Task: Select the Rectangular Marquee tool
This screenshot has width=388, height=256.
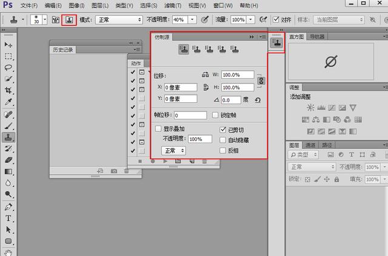Action: pyautogui.click(x=8, y=56)
